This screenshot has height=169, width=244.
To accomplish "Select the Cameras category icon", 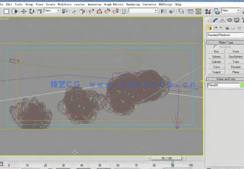I will [227, 28].
